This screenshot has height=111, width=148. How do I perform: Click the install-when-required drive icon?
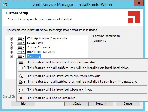[21, 90]
